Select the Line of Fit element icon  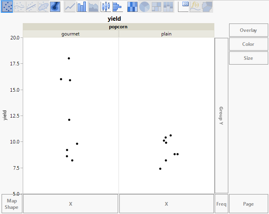pos(31,7)
